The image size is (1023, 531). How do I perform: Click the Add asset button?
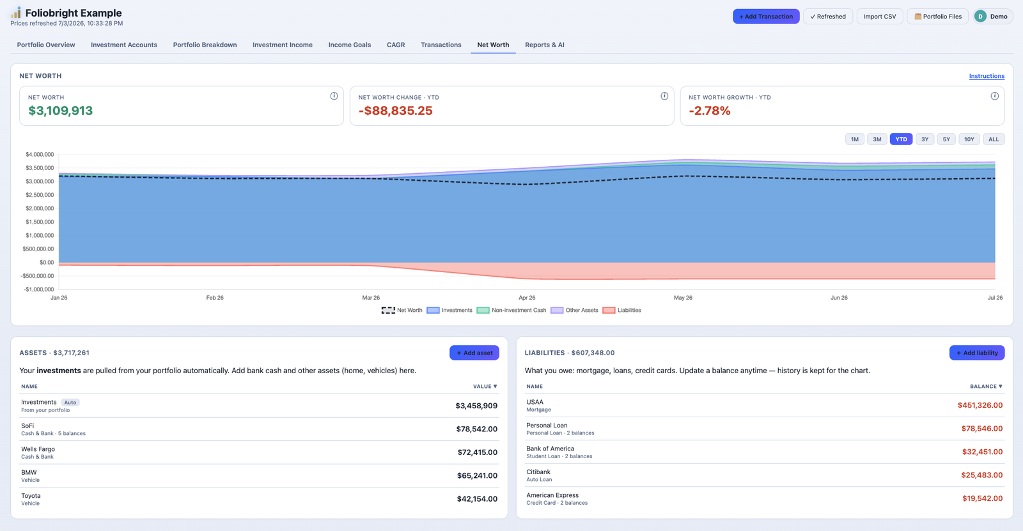click(474, 353)
